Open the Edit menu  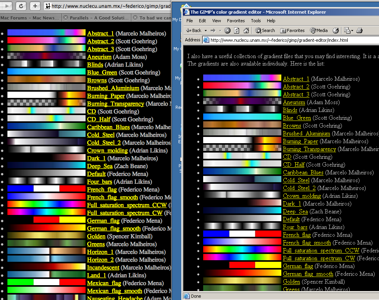pos(202,21)
